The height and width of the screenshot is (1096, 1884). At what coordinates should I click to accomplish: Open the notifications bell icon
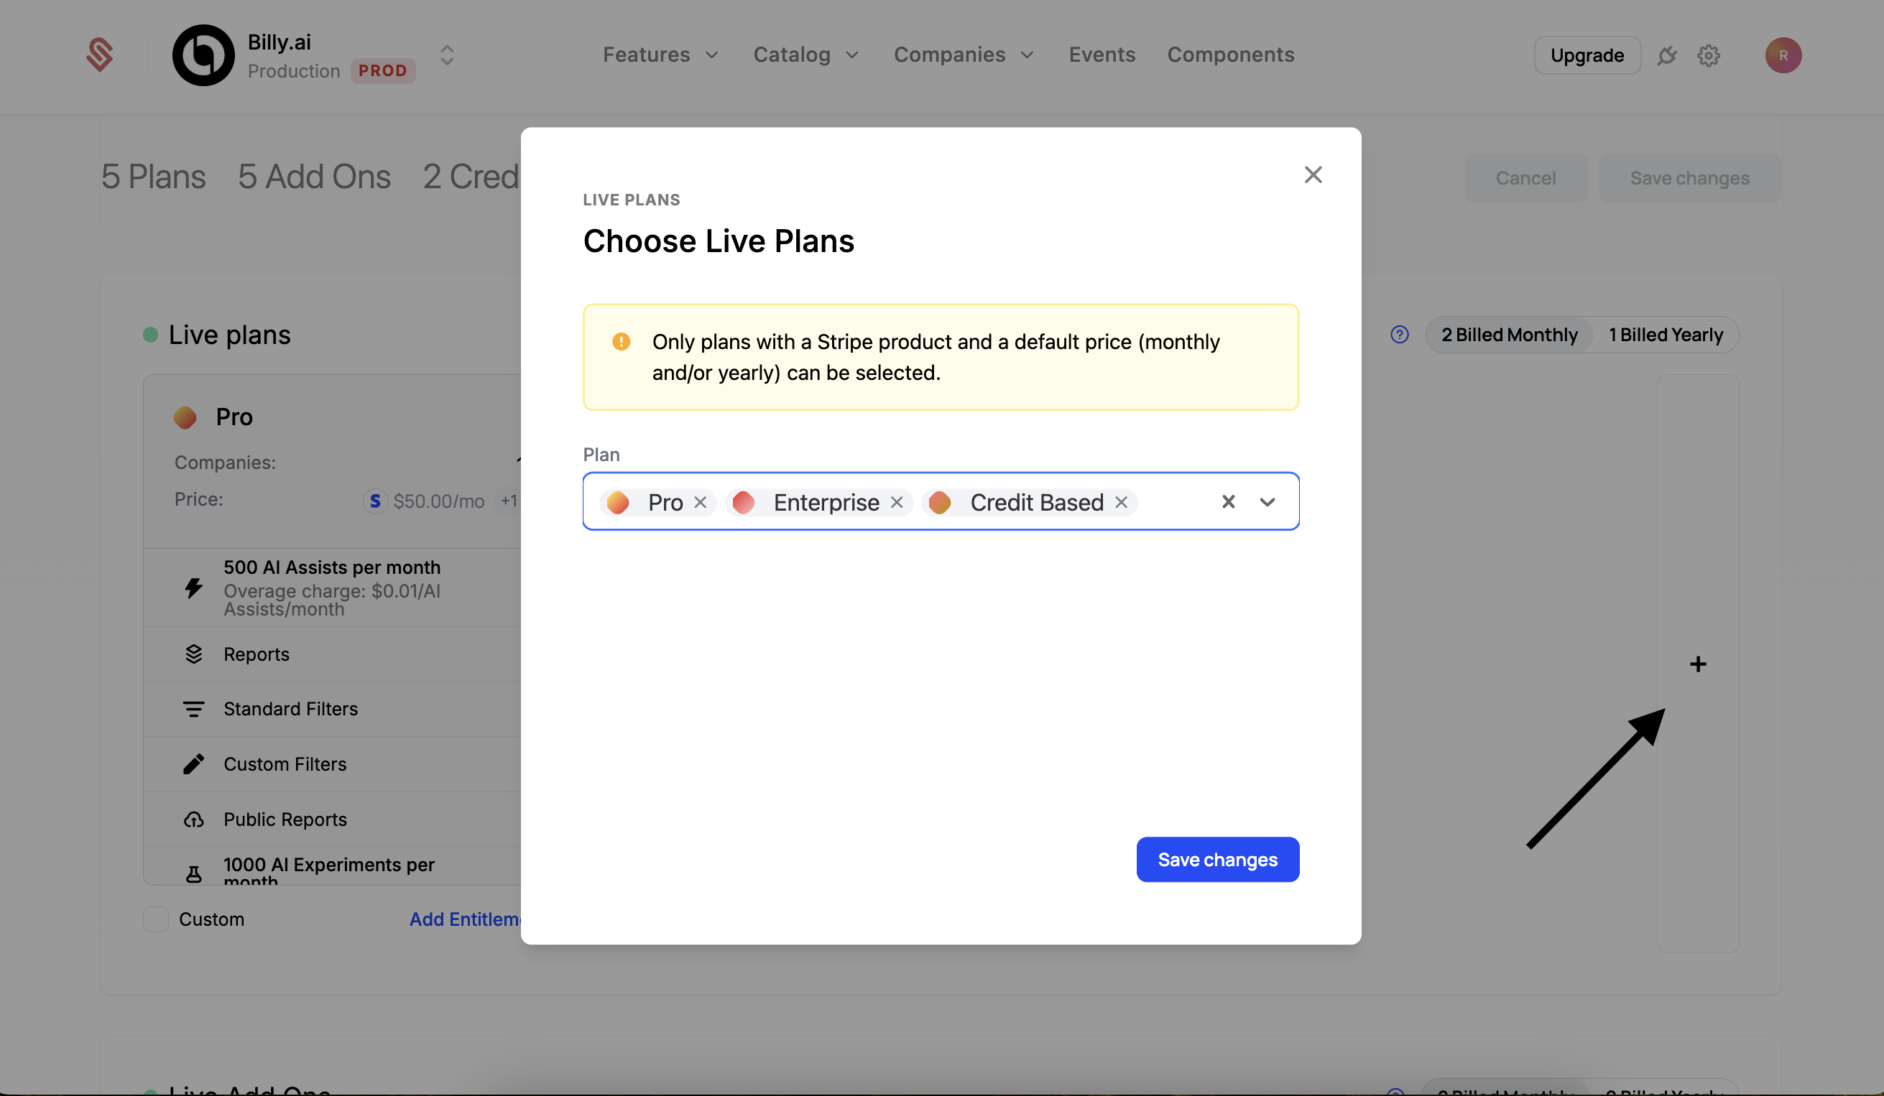[1668, 55]
